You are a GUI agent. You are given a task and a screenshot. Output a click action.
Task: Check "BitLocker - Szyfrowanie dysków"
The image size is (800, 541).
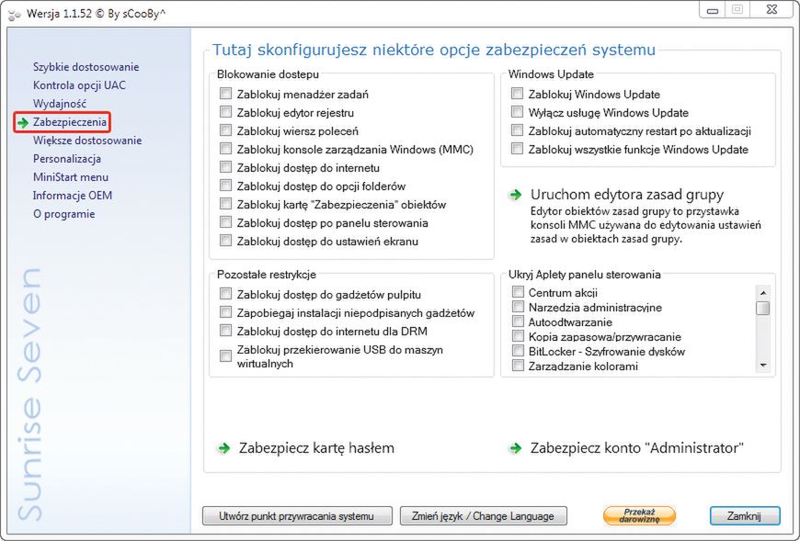[x=518, y=351]
